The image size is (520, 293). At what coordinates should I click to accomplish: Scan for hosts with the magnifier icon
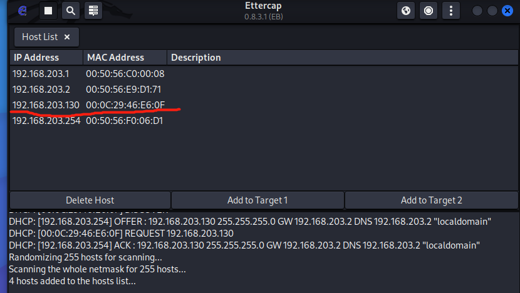click(71, 11)
